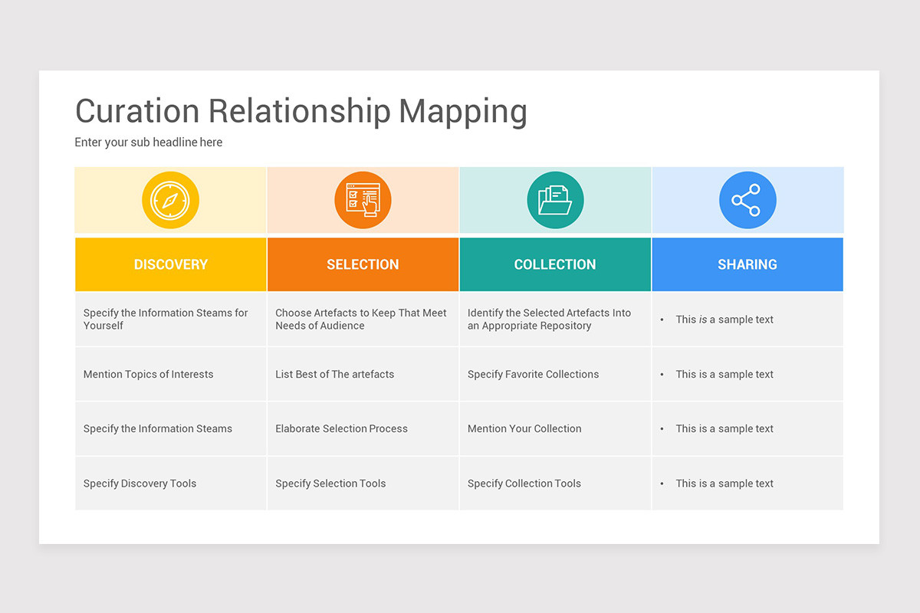Click the blue Sharing network icon
The width and height of the screenshot is (920, 613).
click(x=747, y=199)
